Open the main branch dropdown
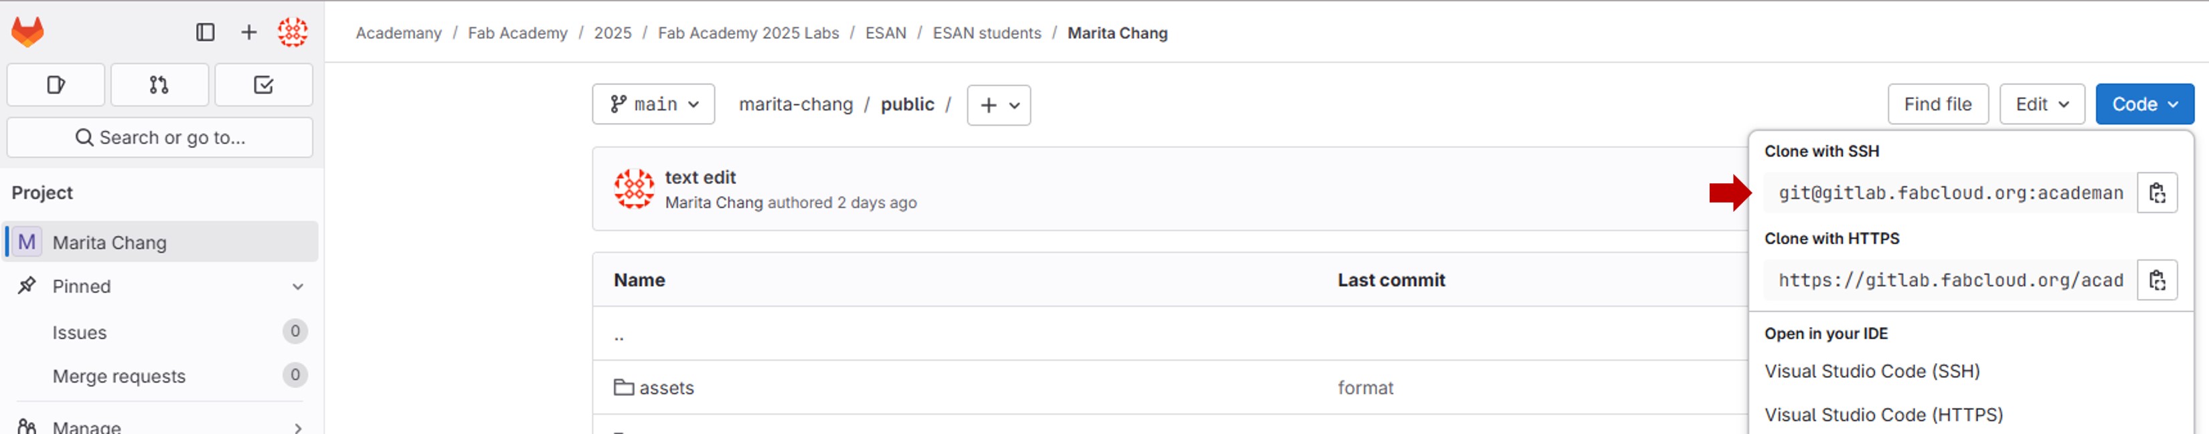The height and width of the screenshot is (434, 2209). [653, 104]
